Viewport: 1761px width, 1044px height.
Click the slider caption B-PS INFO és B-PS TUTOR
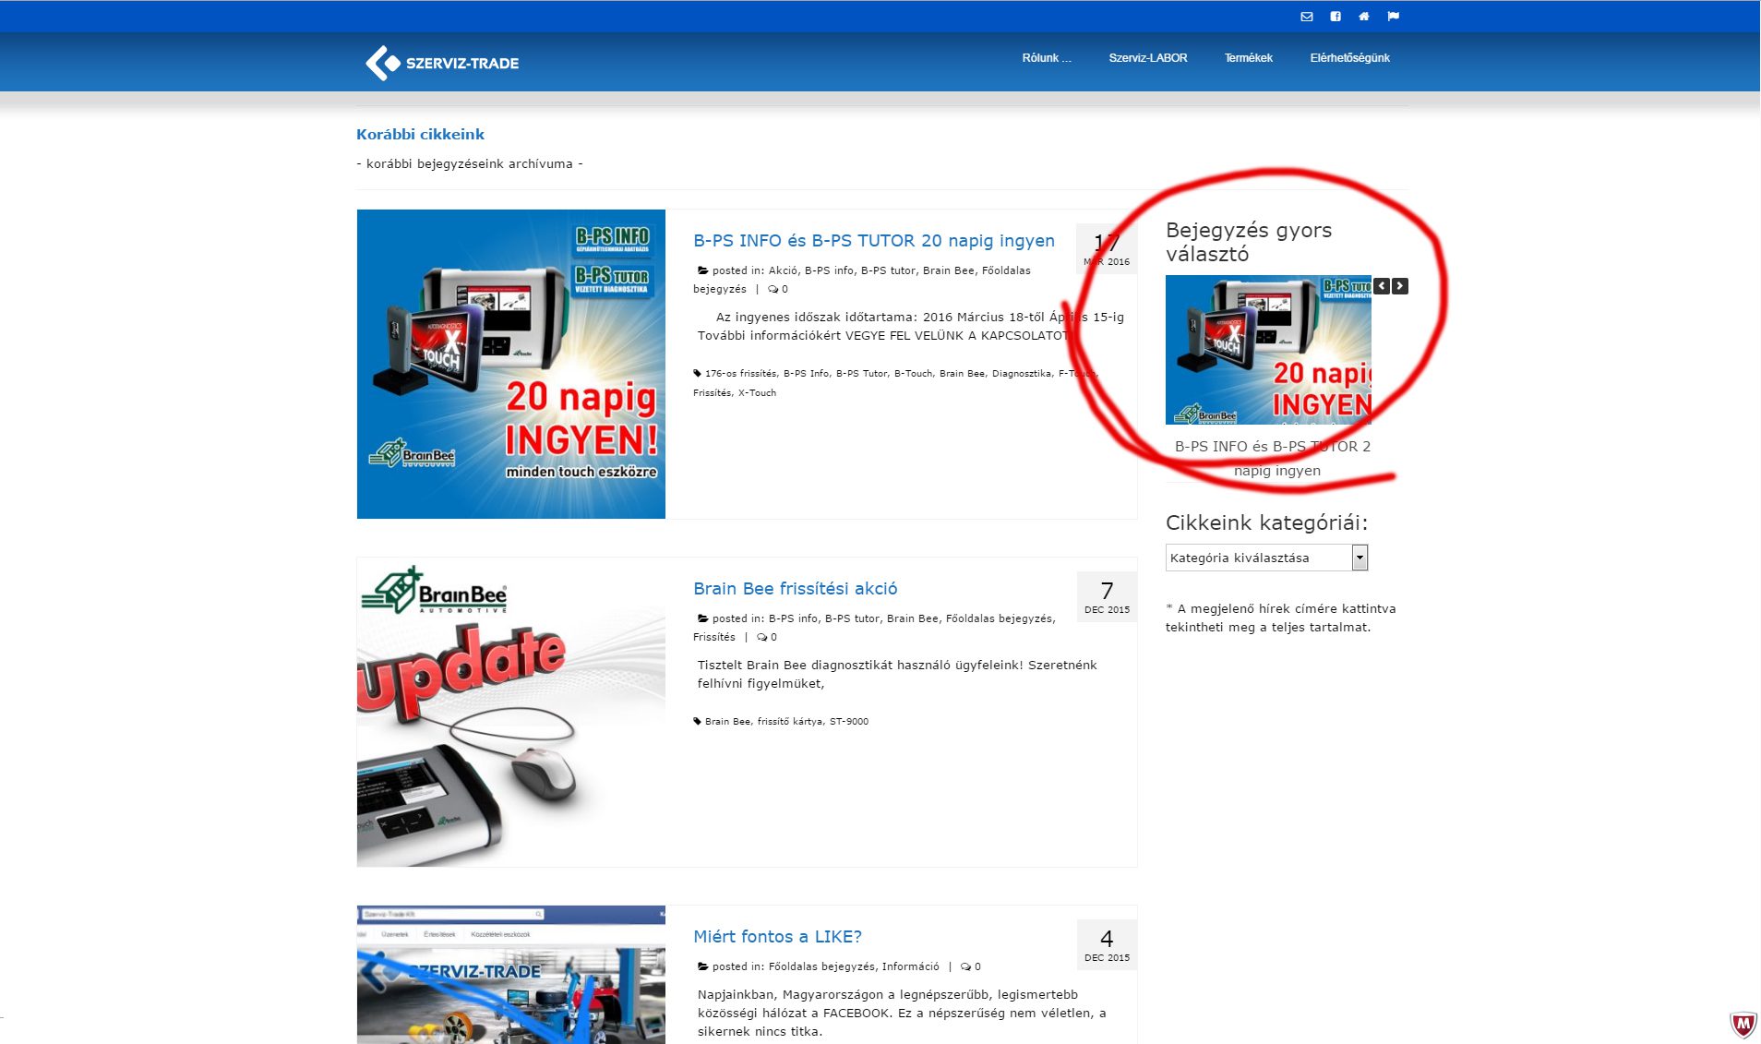click(1272, 459)
